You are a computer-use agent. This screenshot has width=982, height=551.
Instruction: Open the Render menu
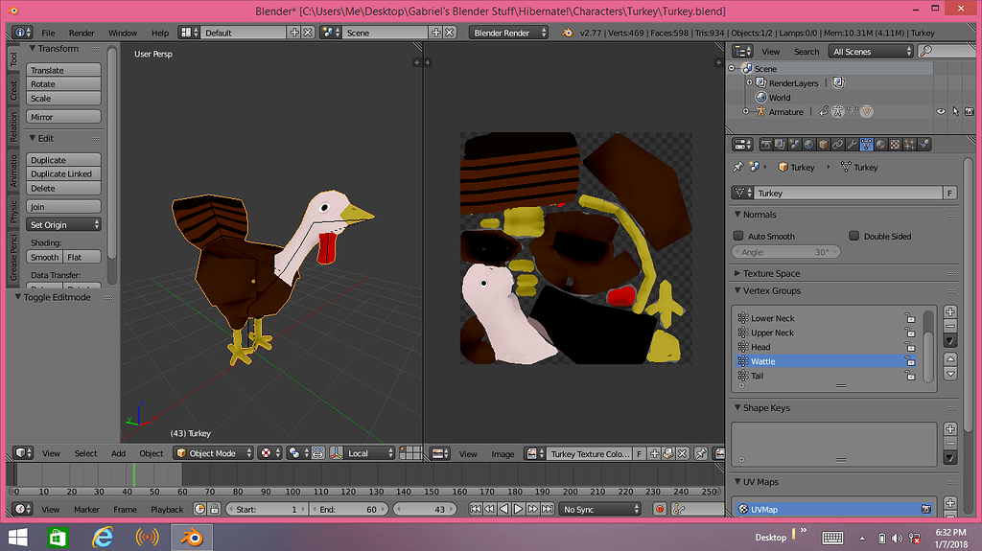(82, 33)
